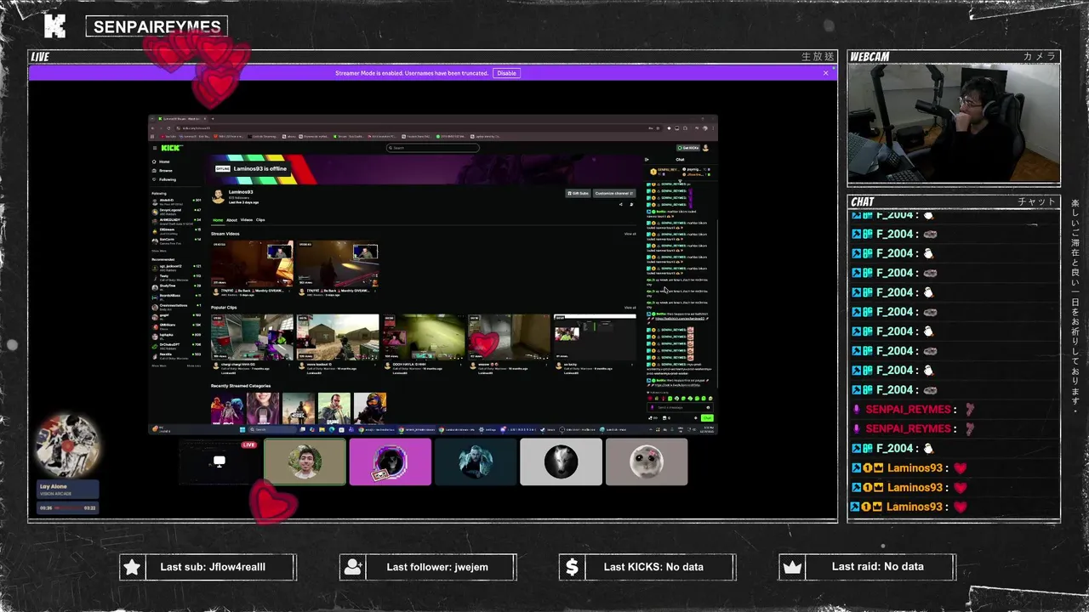
Task: Click the channel share icon
Action: coord(620,204)
